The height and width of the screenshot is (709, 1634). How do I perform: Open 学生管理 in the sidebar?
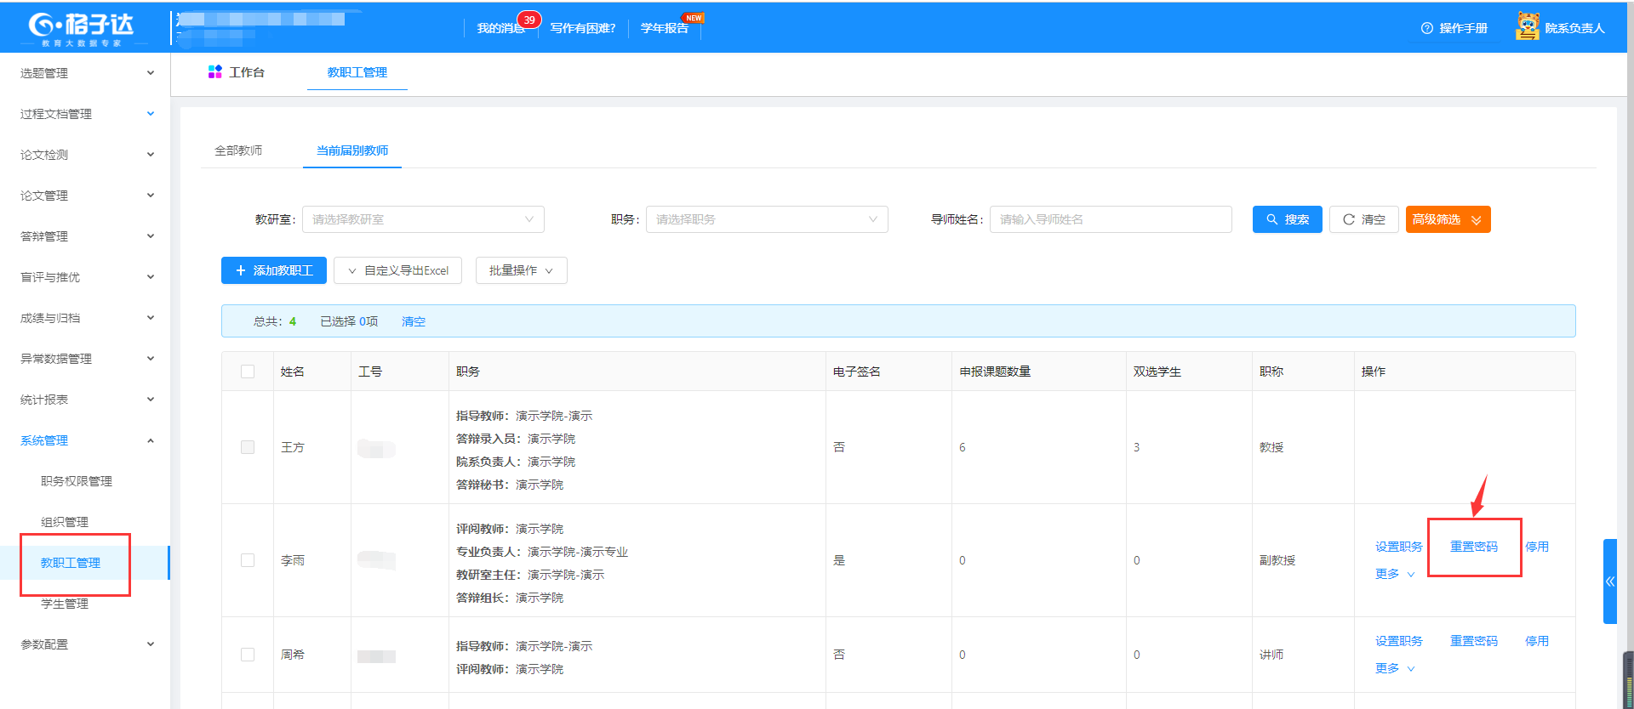[x=65, y=604]
